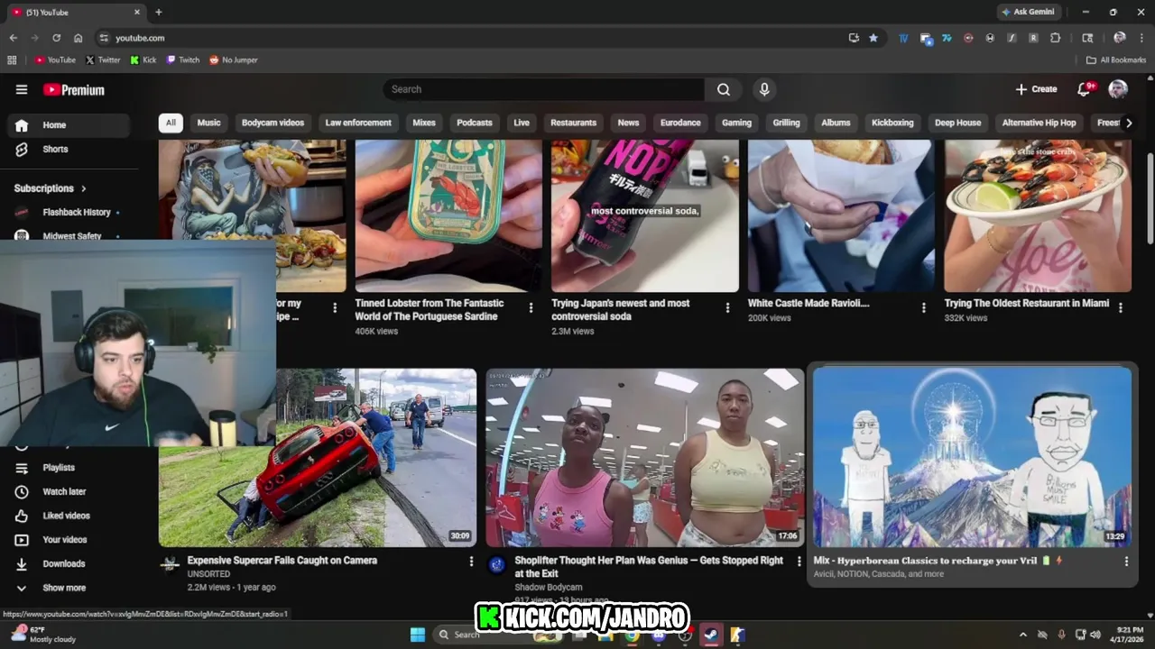Click the page vertical scrollbar
This screenshot has height=649, width=1155.
click(1149, 198)
